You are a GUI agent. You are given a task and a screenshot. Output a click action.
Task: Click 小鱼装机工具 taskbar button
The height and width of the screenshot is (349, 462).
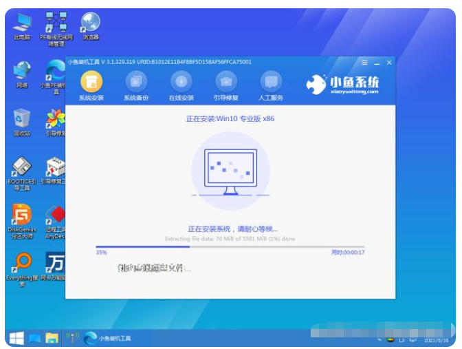[107, 338]
